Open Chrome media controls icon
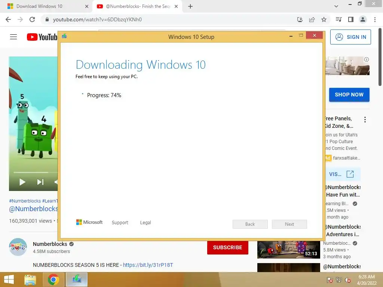Screen dimensions: 383x287 [x=338, y=19]
